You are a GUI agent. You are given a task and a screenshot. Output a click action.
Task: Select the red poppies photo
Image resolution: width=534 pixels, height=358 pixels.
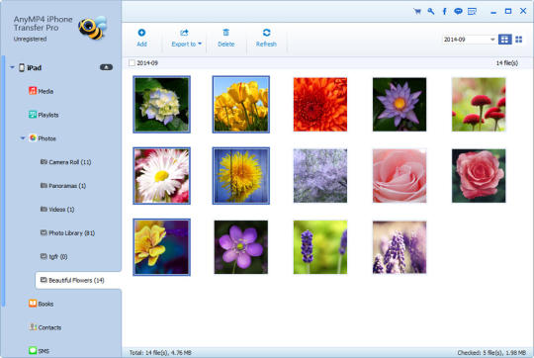click(x=479, y=104)
